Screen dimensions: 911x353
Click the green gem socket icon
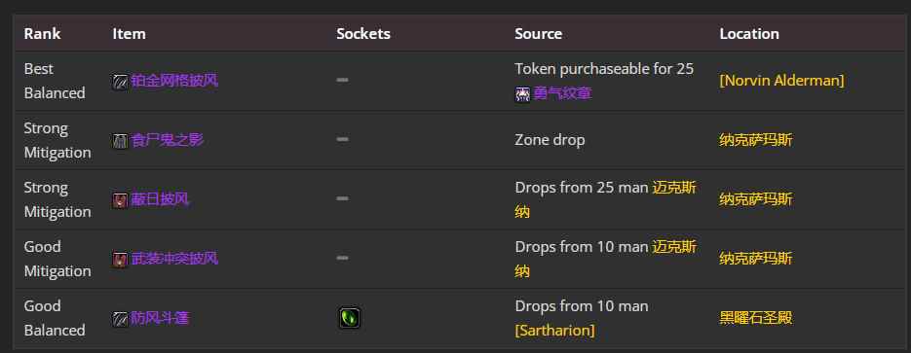(350, 318)
